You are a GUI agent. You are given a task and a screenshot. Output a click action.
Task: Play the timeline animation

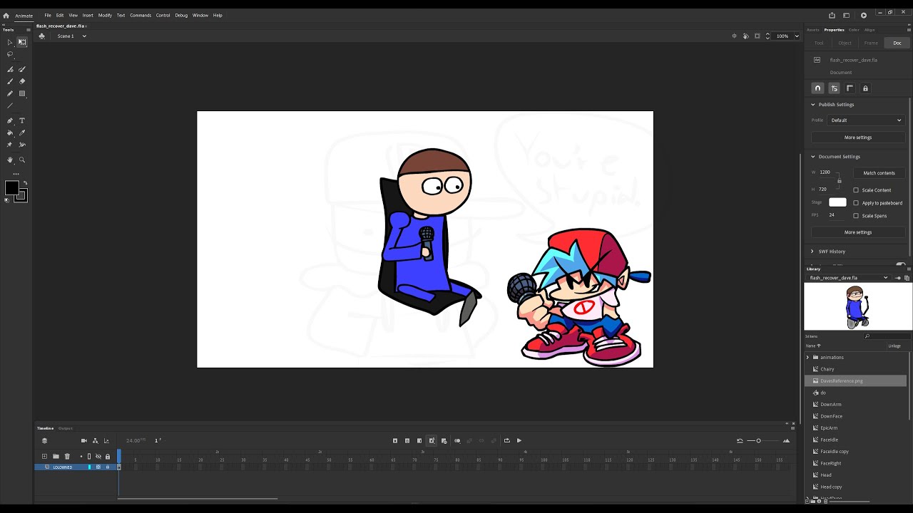coord(519,440)
